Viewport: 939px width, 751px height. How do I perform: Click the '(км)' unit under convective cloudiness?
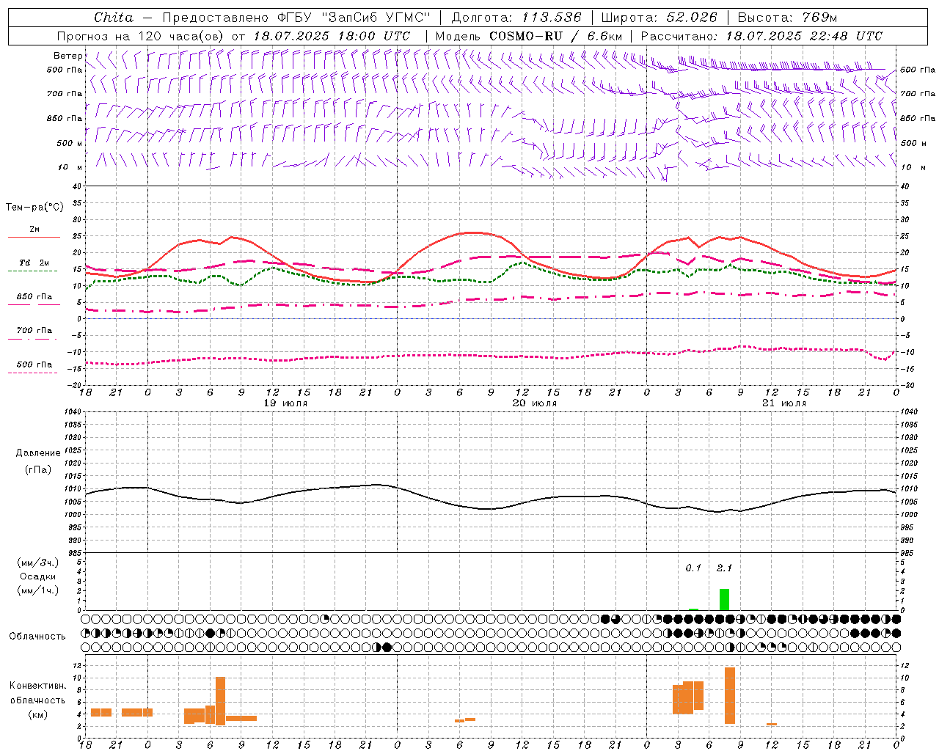pyautogui.click(x=38, y=714)
